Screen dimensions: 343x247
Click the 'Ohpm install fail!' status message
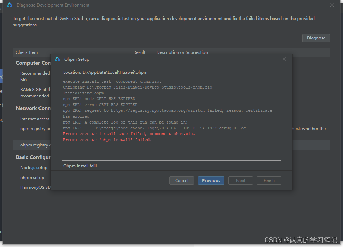[80, 166]
